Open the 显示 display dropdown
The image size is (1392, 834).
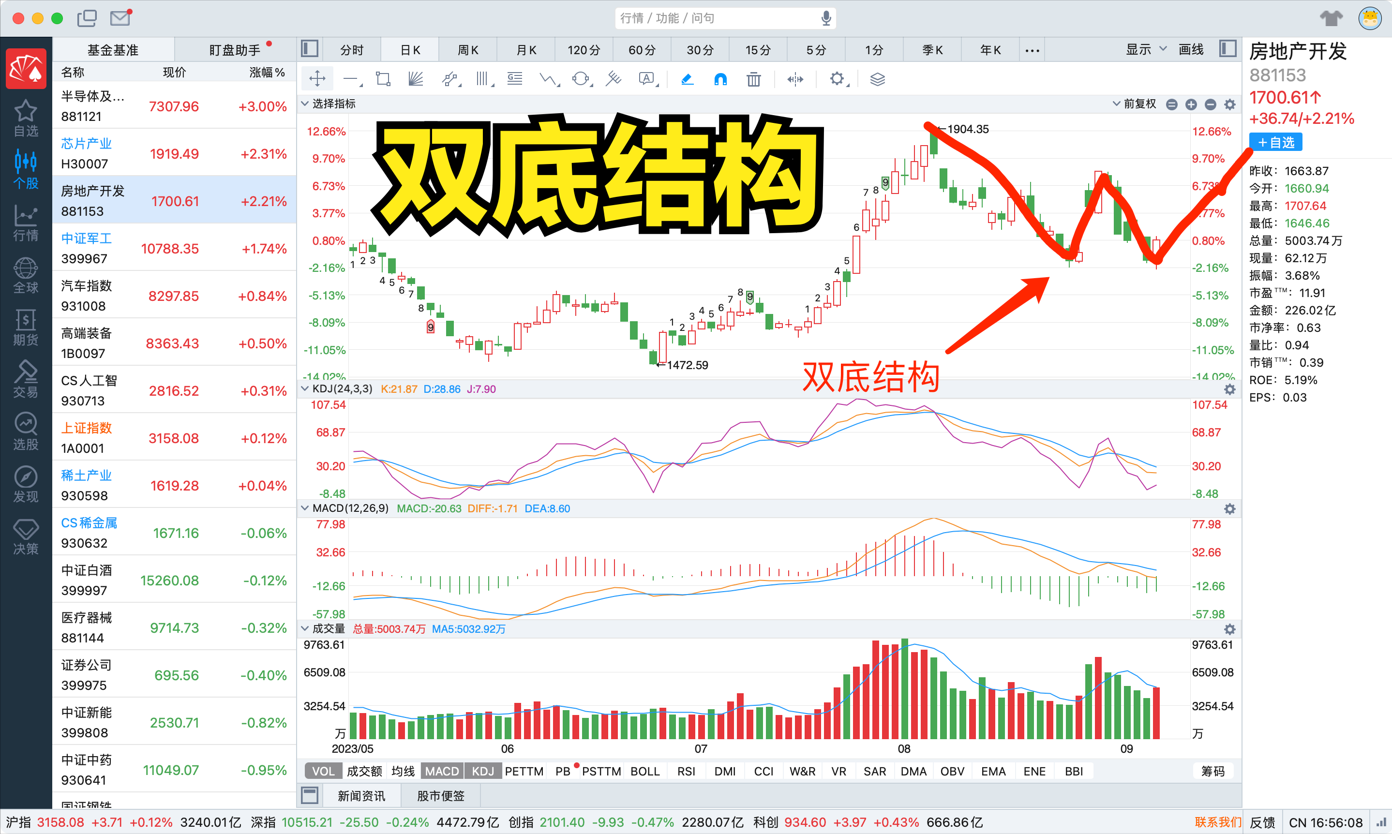tap(1146, 49)
